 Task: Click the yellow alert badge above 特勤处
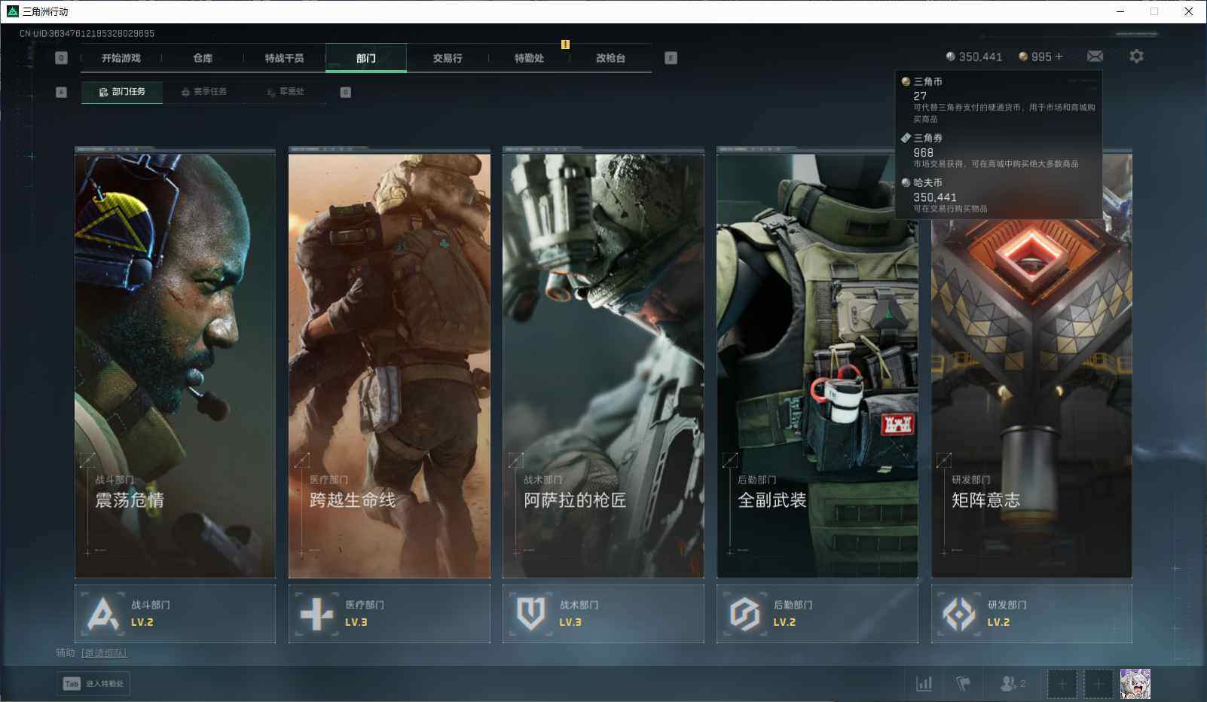click(565, 44)
